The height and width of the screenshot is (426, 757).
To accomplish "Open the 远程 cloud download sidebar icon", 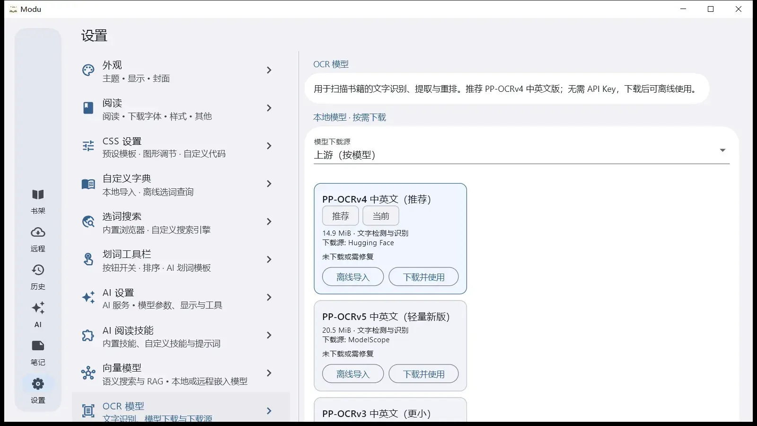I will tap(38, 232).
